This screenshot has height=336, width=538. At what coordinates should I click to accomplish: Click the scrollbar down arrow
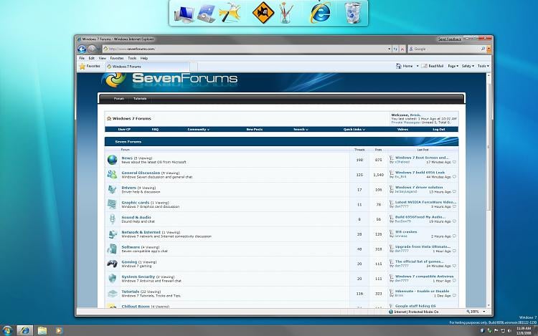pos(489,305)
